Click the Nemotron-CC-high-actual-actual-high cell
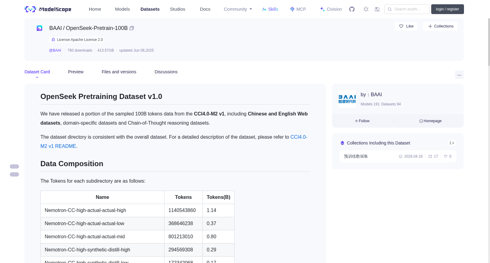The image size is (490, 263). pyautogui.click(x=102, y=210)
